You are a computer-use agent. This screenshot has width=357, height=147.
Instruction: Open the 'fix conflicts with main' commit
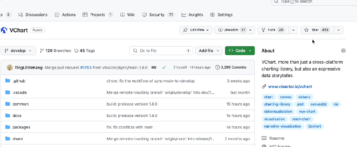pyautogui.click(x=130, y=127)
